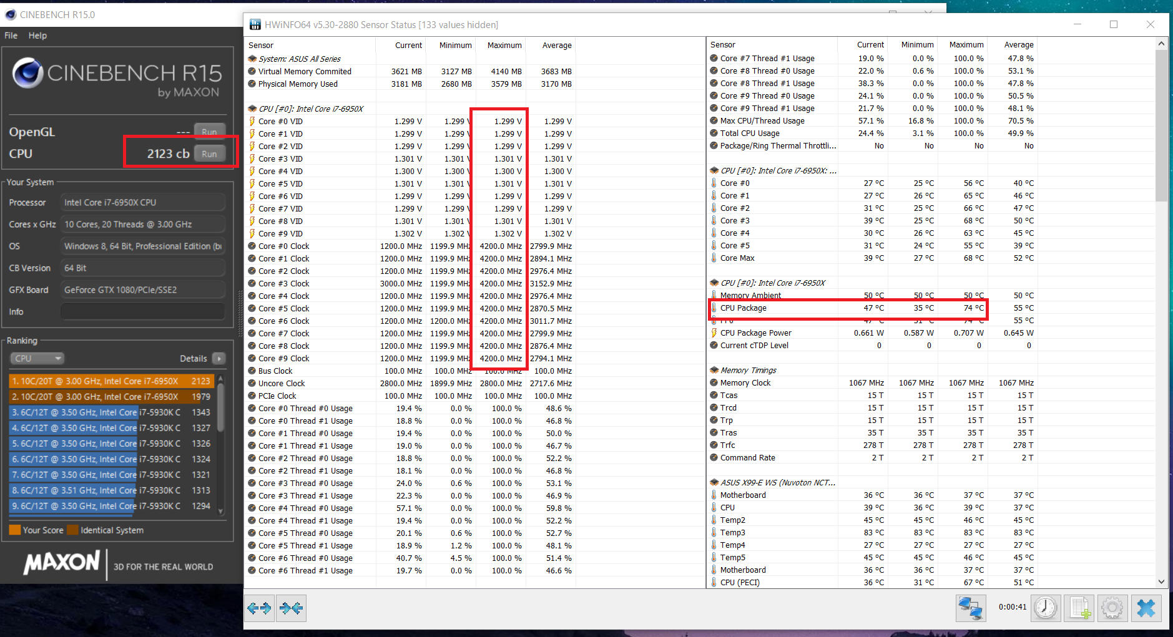Click the thermometer icon beside Core Max
1173x637 pixels.
pyautogui.click(x=714, y=258)
